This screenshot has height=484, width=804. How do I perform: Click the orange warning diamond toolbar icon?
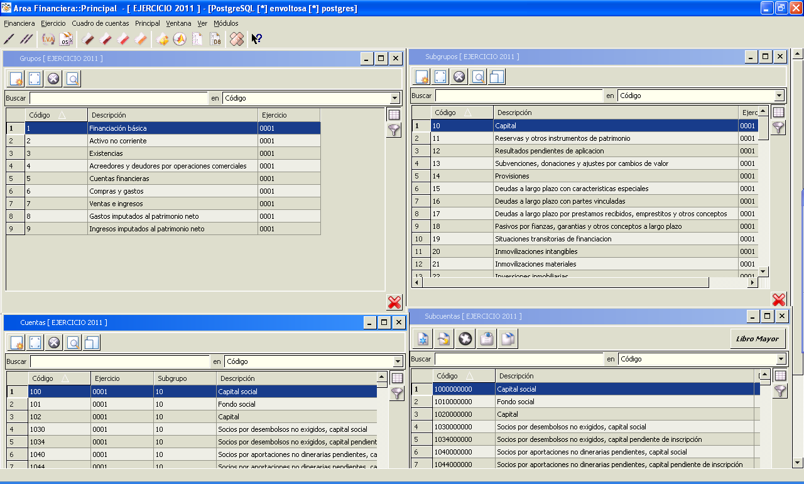[x=163, y=39]
